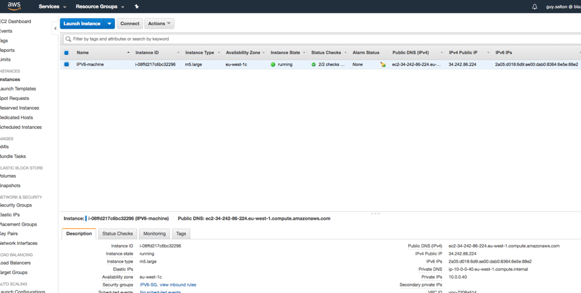Open Scheduled Instances in sidebar
This screenshot has width=581, height=293.
point(21,127)
